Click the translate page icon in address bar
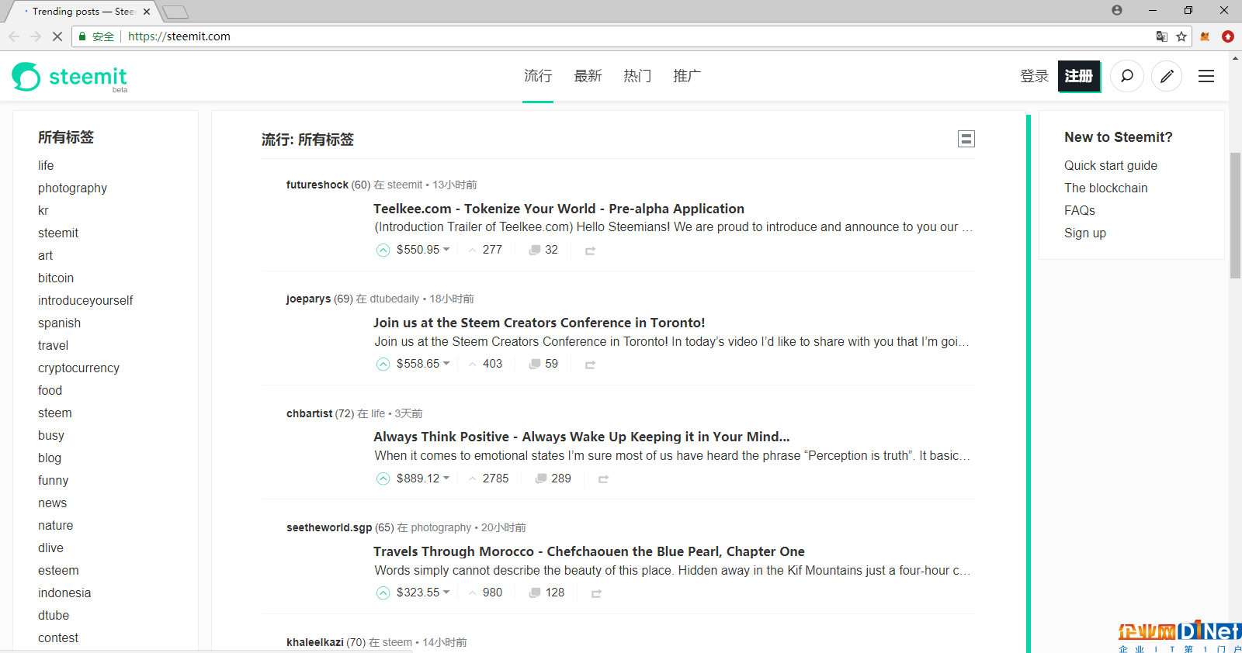 coord(1162,36)
